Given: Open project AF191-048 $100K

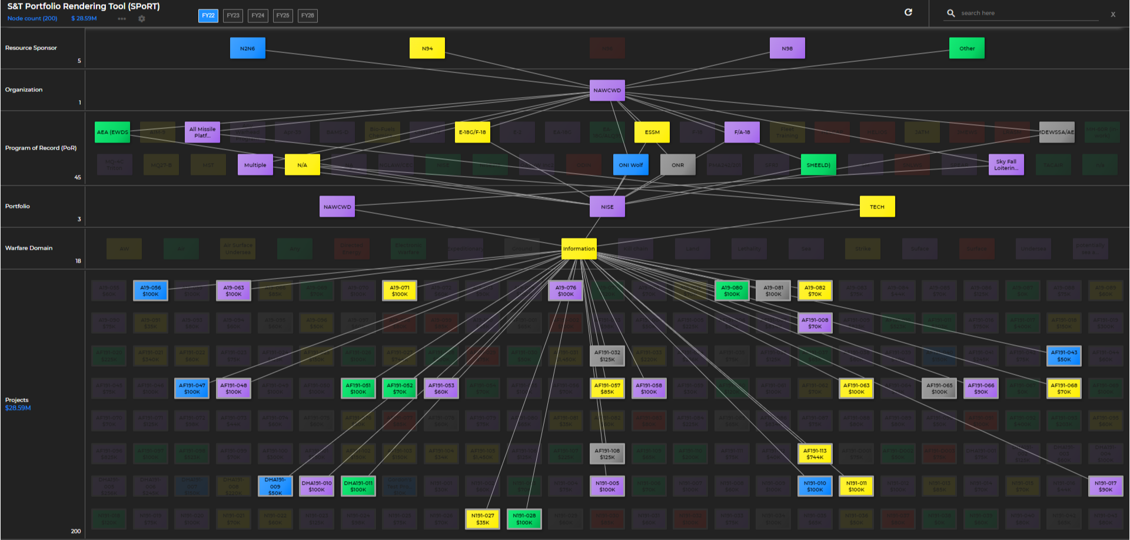Looking at the screenshot, I should click(x=234, y=389).
